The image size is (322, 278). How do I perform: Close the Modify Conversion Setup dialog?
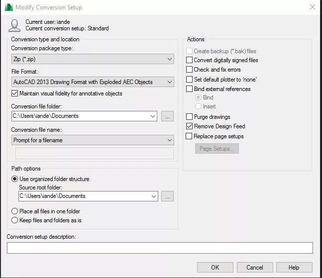point(313,7)
